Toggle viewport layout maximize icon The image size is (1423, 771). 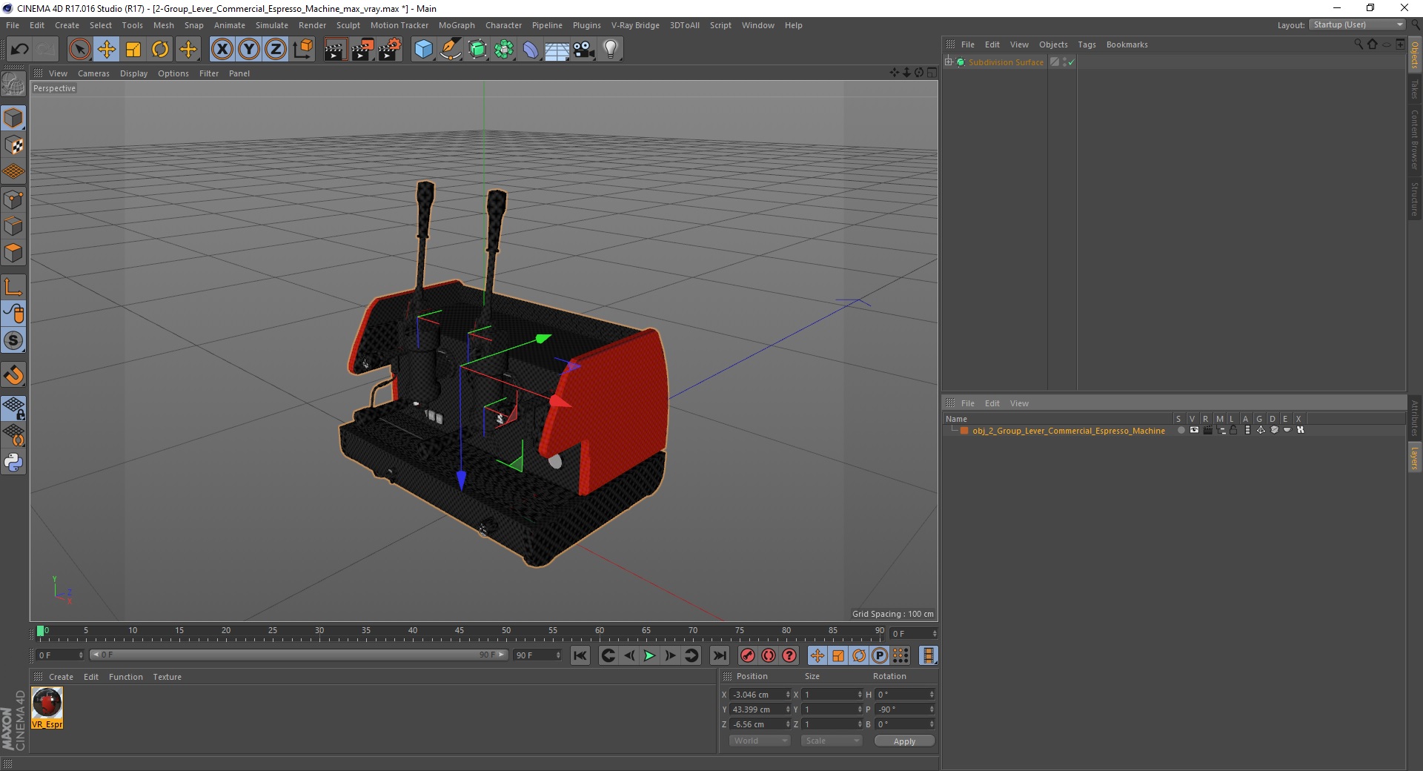point(932,73)
